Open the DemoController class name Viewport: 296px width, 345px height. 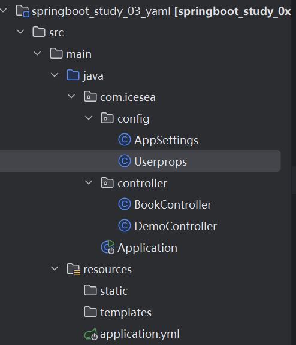click(176, 227)
